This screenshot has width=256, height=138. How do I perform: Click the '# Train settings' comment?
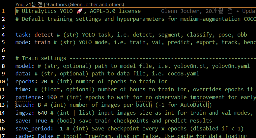click(x=41, y=58)
